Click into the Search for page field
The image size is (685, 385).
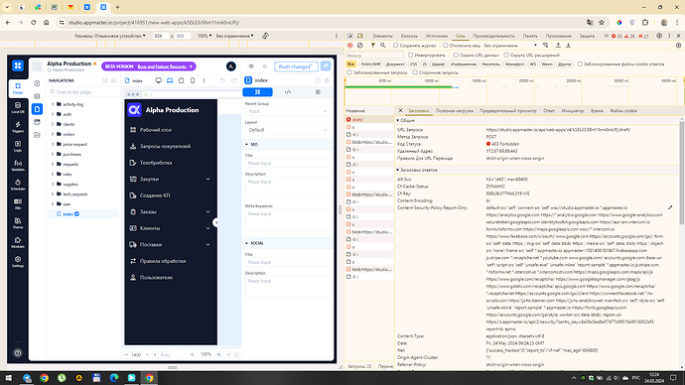point(84,92)
